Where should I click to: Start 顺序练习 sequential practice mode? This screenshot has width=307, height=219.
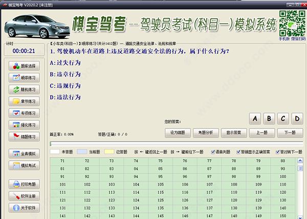pos(24,78)
